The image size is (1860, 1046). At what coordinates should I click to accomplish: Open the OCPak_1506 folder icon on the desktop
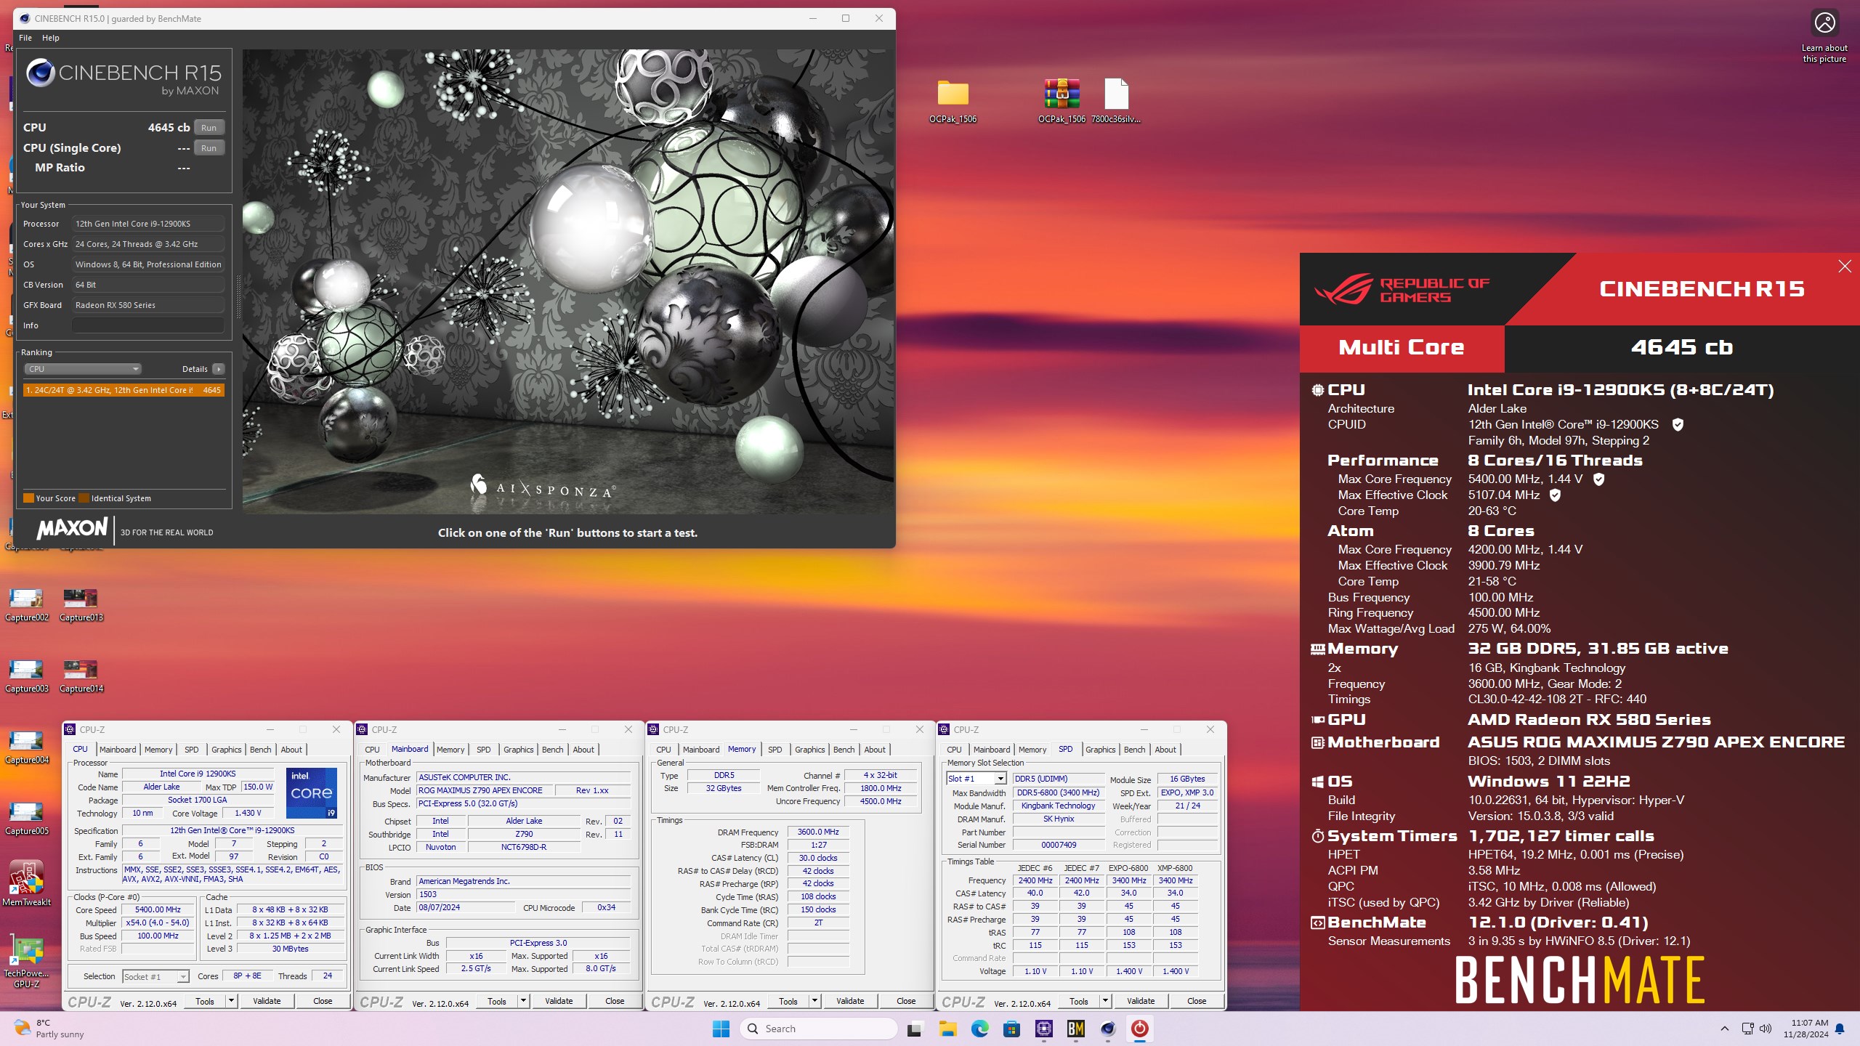coord(953,100)
